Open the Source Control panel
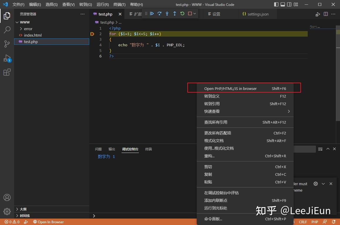 [x=7, y=44]
